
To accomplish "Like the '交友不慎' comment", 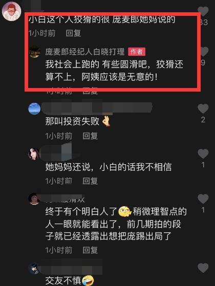I will [203, 268].
